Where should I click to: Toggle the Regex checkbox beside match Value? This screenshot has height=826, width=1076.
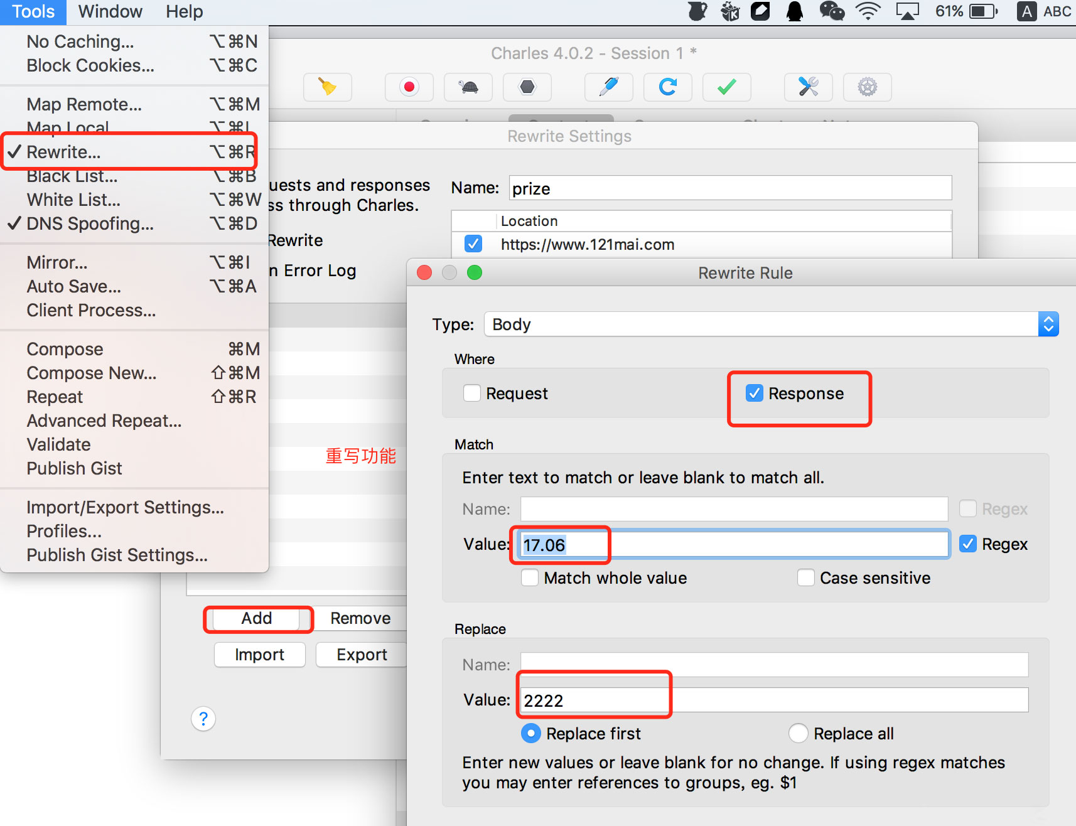pos(968,544)
